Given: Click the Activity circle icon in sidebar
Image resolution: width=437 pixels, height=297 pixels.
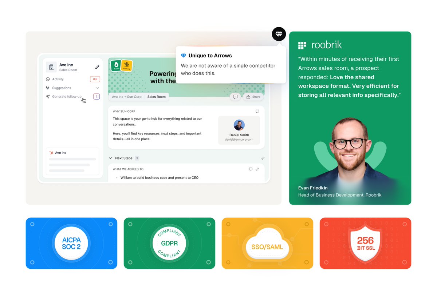Looking at the screenshot, I should (x=48, y=79).
